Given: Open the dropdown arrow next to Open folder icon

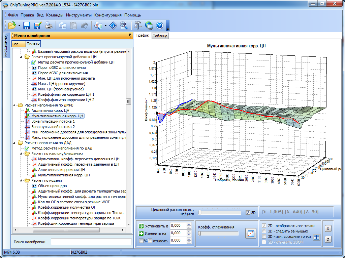Looking at the screenshot, I should (20, 26).
